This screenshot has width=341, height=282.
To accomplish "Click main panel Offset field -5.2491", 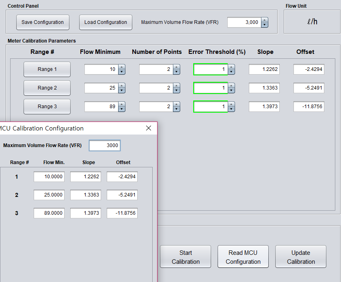I will 309,88.
